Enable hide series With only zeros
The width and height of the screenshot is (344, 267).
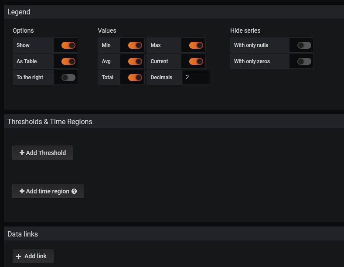[304, 61]
